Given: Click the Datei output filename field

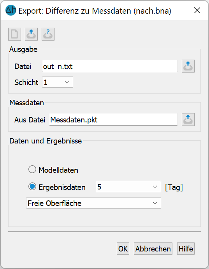Looking at the screenshot, I should (x=110, y=66).
